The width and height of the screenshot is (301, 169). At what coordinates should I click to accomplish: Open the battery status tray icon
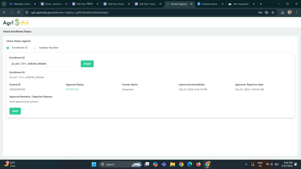(277, 164)
